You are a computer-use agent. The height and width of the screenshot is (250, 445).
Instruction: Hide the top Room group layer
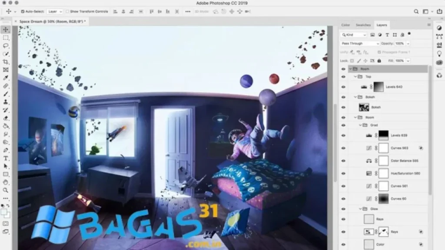(x=343, y=69)
